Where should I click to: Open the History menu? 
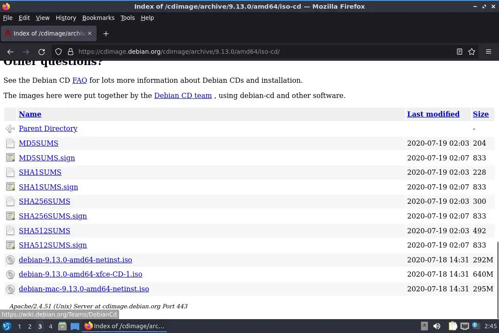coord(66,18)
